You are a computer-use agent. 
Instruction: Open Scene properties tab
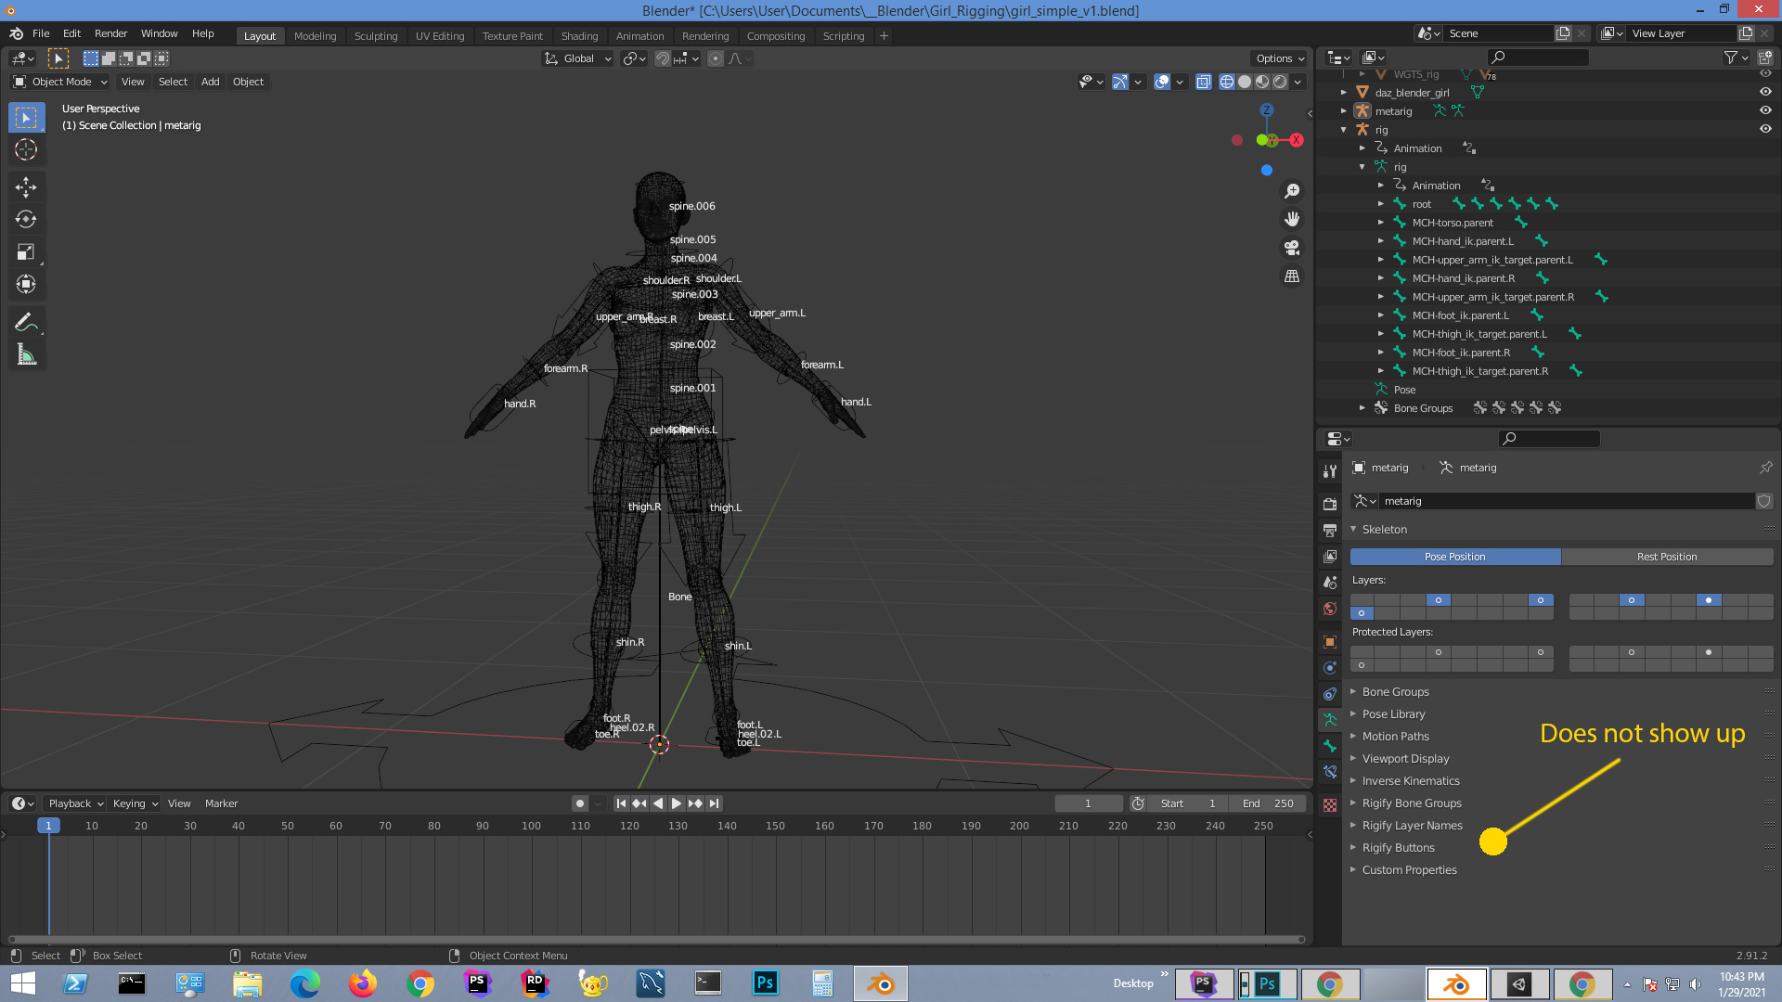click(x=1330, y=583)
